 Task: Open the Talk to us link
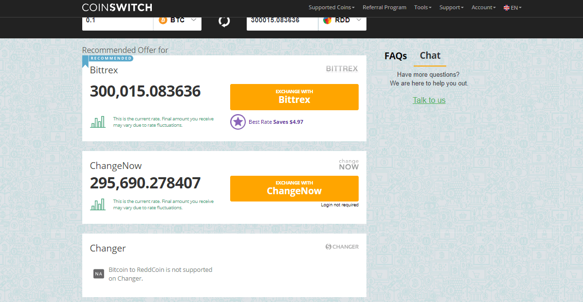coord(429,100)
